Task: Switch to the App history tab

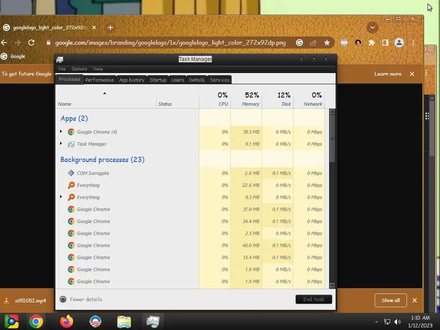Action: 131,80
